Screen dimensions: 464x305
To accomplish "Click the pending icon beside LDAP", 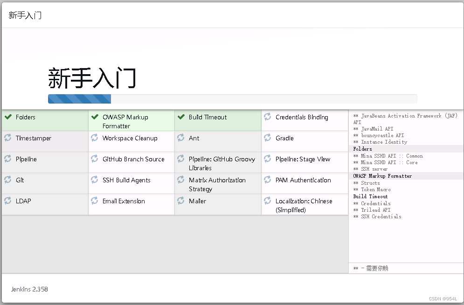I will click(x=8, y=201).
